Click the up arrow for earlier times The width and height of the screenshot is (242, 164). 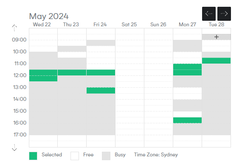(x=14, y=28)
